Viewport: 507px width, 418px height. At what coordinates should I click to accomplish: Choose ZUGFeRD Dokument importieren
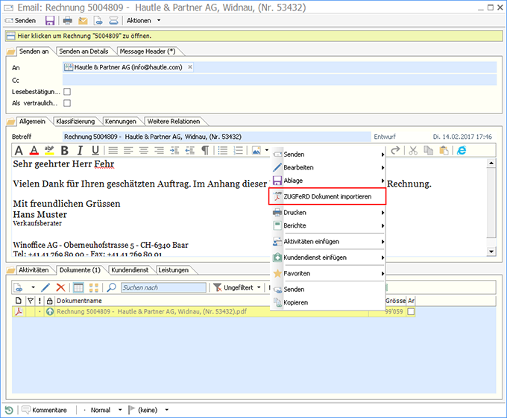click(327, 196)
